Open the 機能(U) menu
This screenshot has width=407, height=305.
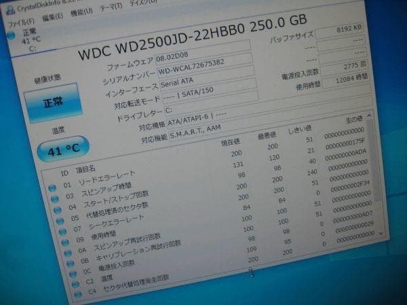click(x=82, y=12)
